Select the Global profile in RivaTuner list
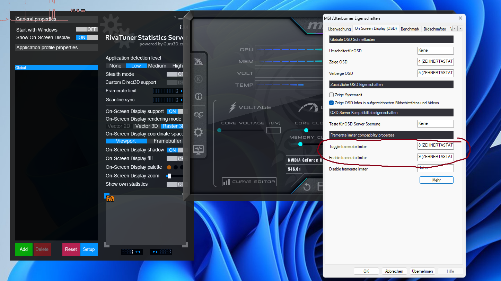Viewport: 501px width, 281px height. [x=56, y=68]
